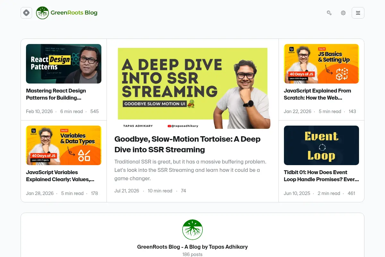Viewport: 385px width, 257px height.
Task: Open the Event Loop thumbnail image
Action: [x=321, y=145]
